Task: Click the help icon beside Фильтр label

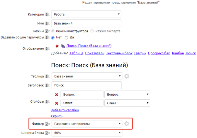Action: pyautogui.click(x=47, y=124)
